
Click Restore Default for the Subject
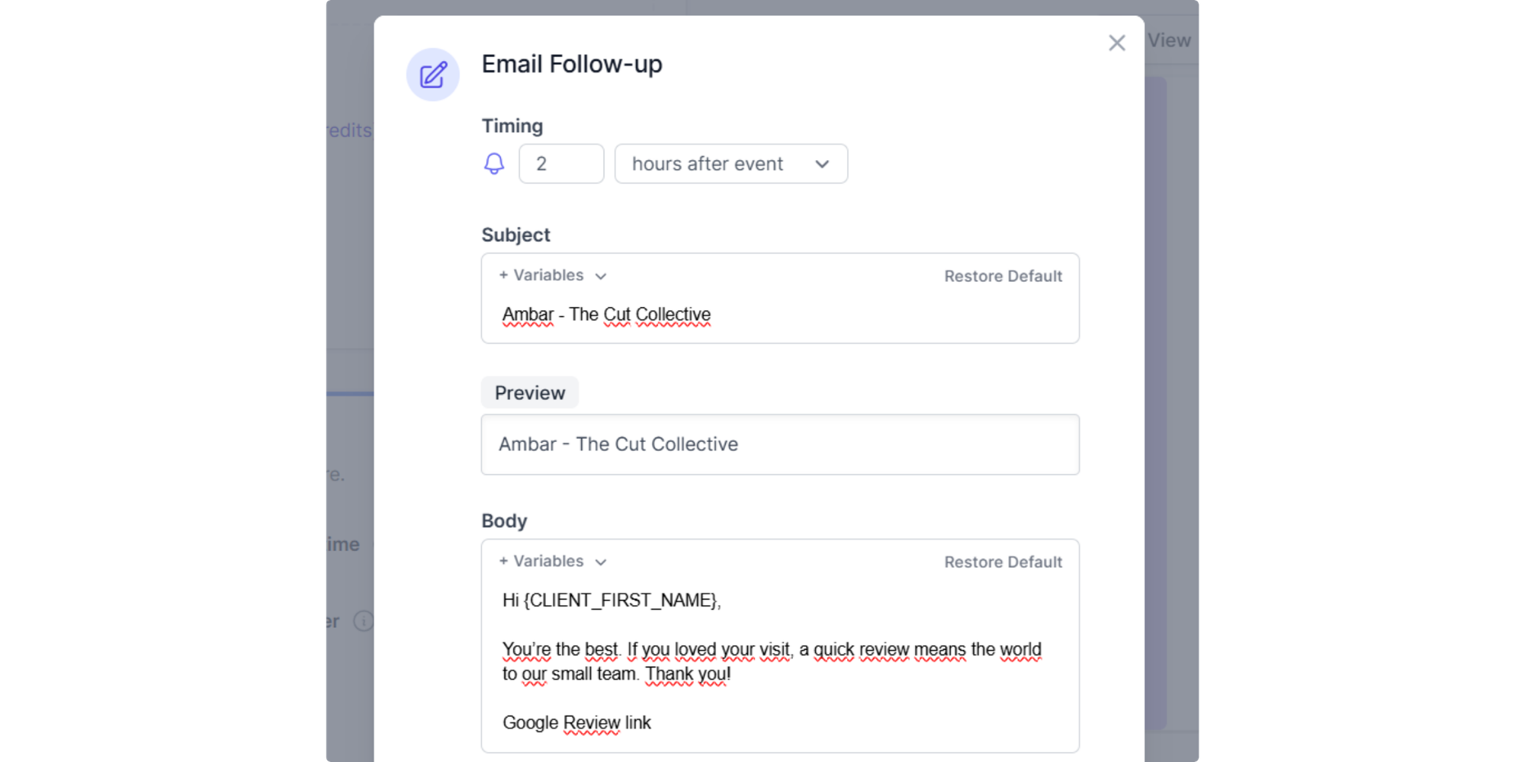(1003, 275)
